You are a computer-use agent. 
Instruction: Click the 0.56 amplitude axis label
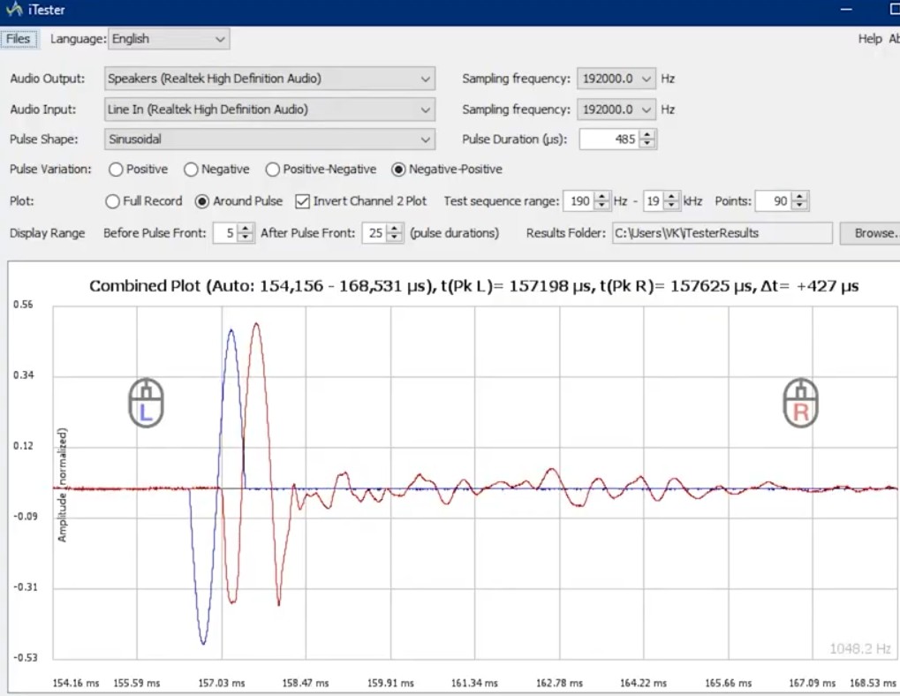pos(23,305)
